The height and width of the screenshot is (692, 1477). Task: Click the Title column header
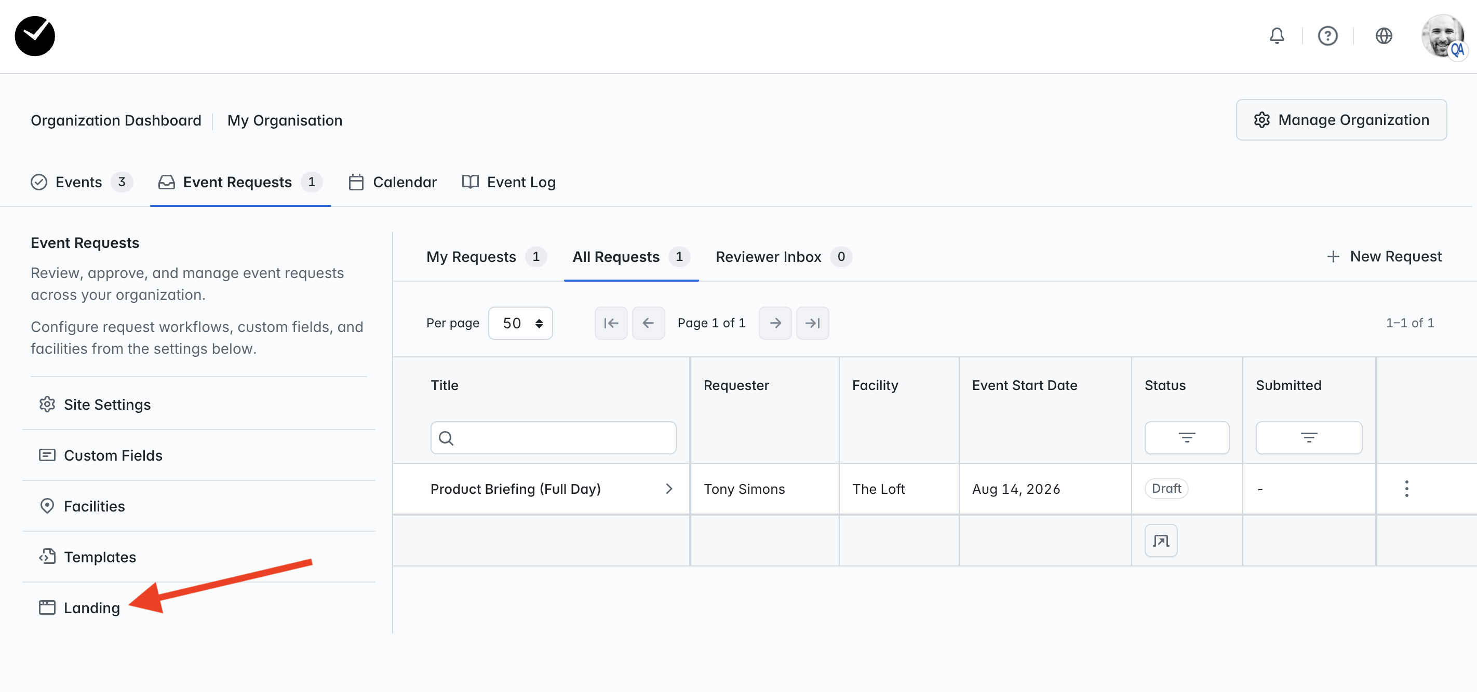[445, 385]
